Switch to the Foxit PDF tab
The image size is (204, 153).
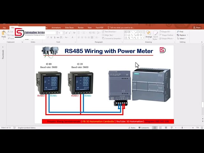[99, 28]
